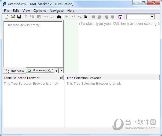Click the Table Selection Browser title
This screenshot has height=136, width=162.
pyautogui.click(x=22, y=78)
